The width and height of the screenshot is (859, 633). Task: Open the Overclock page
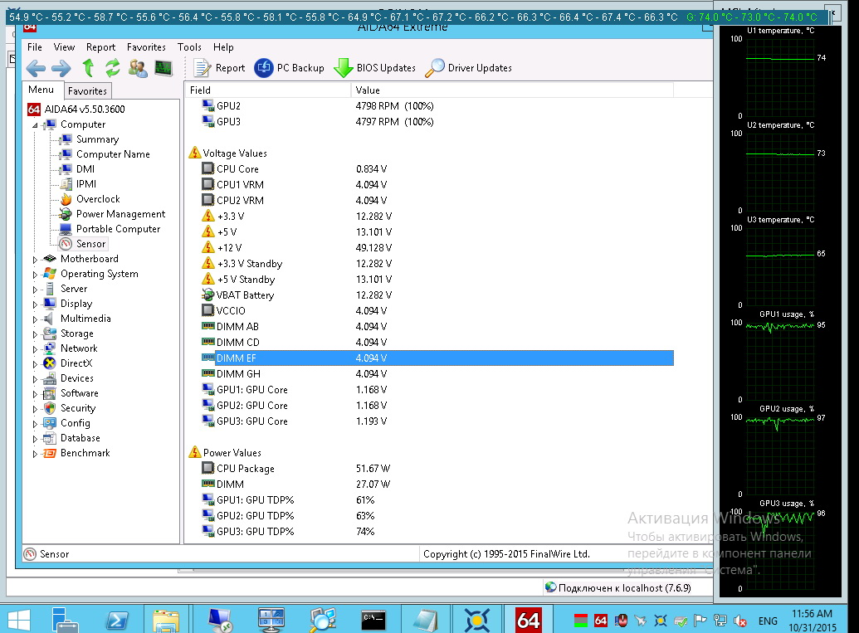tap(97, 199)
